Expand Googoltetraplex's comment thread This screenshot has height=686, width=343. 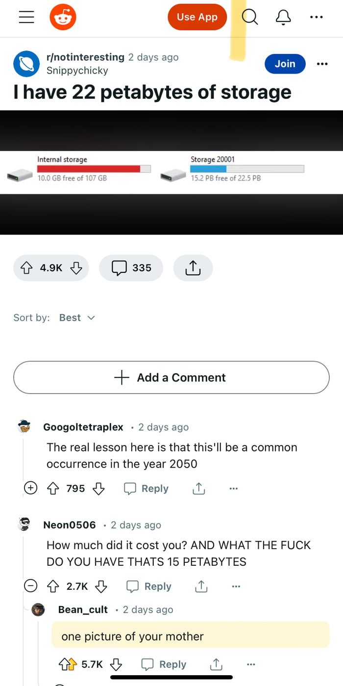click(x=30, y=488)
